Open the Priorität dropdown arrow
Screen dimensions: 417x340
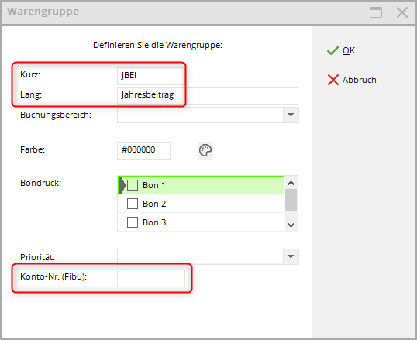[291, 256]
